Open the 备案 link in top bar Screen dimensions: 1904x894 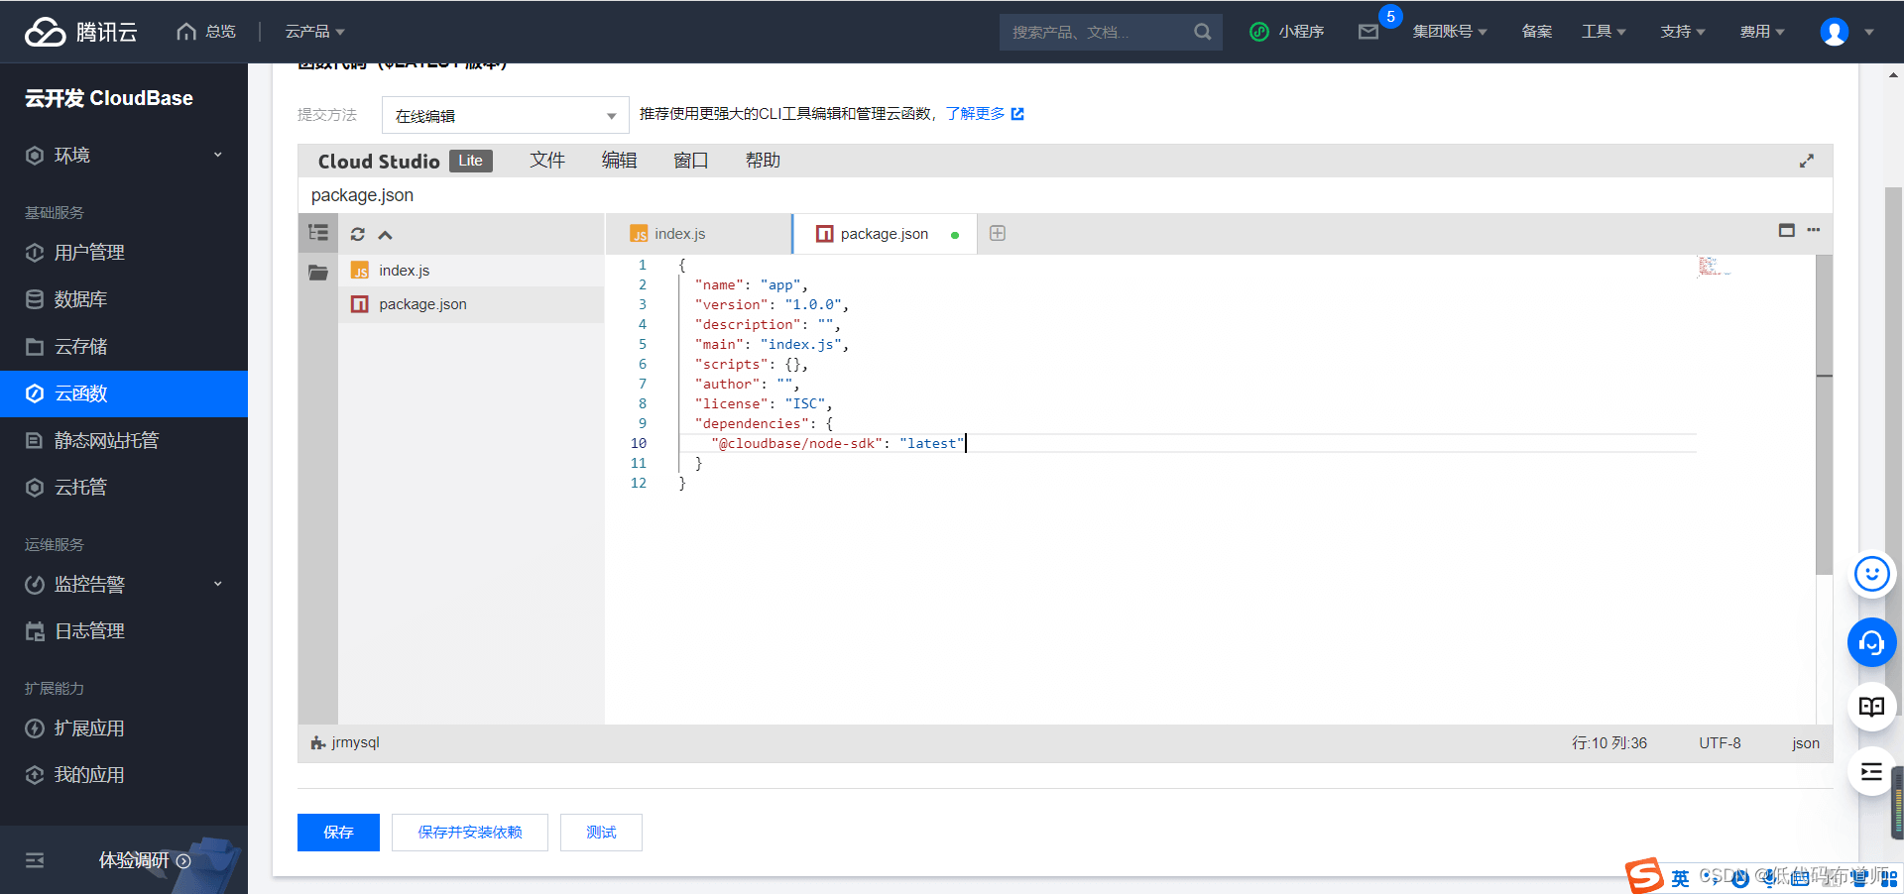pyautogui.click(x=1537, y=32)
